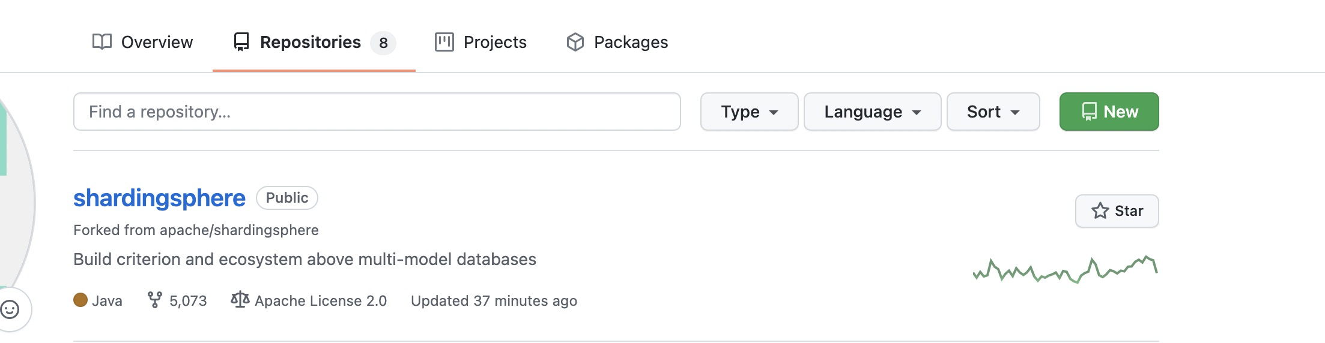1325x343 pixels.
Task: Open the Projects tab
Action: (481, 42)
